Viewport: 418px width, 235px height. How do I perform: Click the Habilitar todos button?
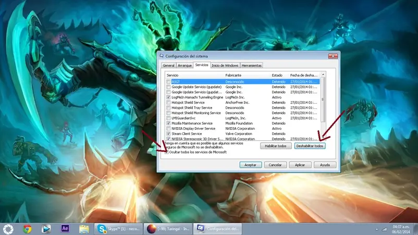tap(276, 146)
